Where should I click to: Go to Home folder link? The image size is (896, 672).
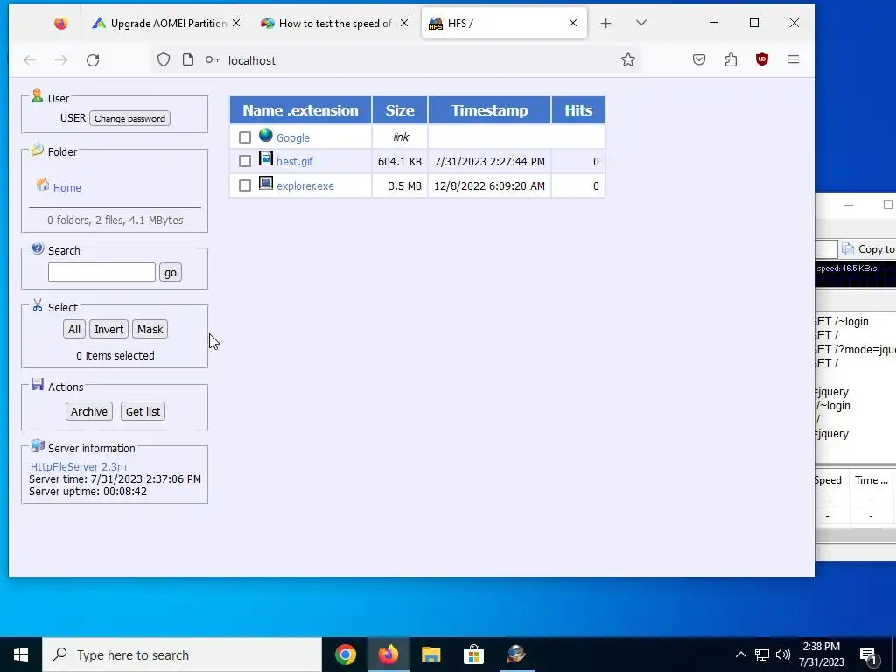[x=66, y=188]
